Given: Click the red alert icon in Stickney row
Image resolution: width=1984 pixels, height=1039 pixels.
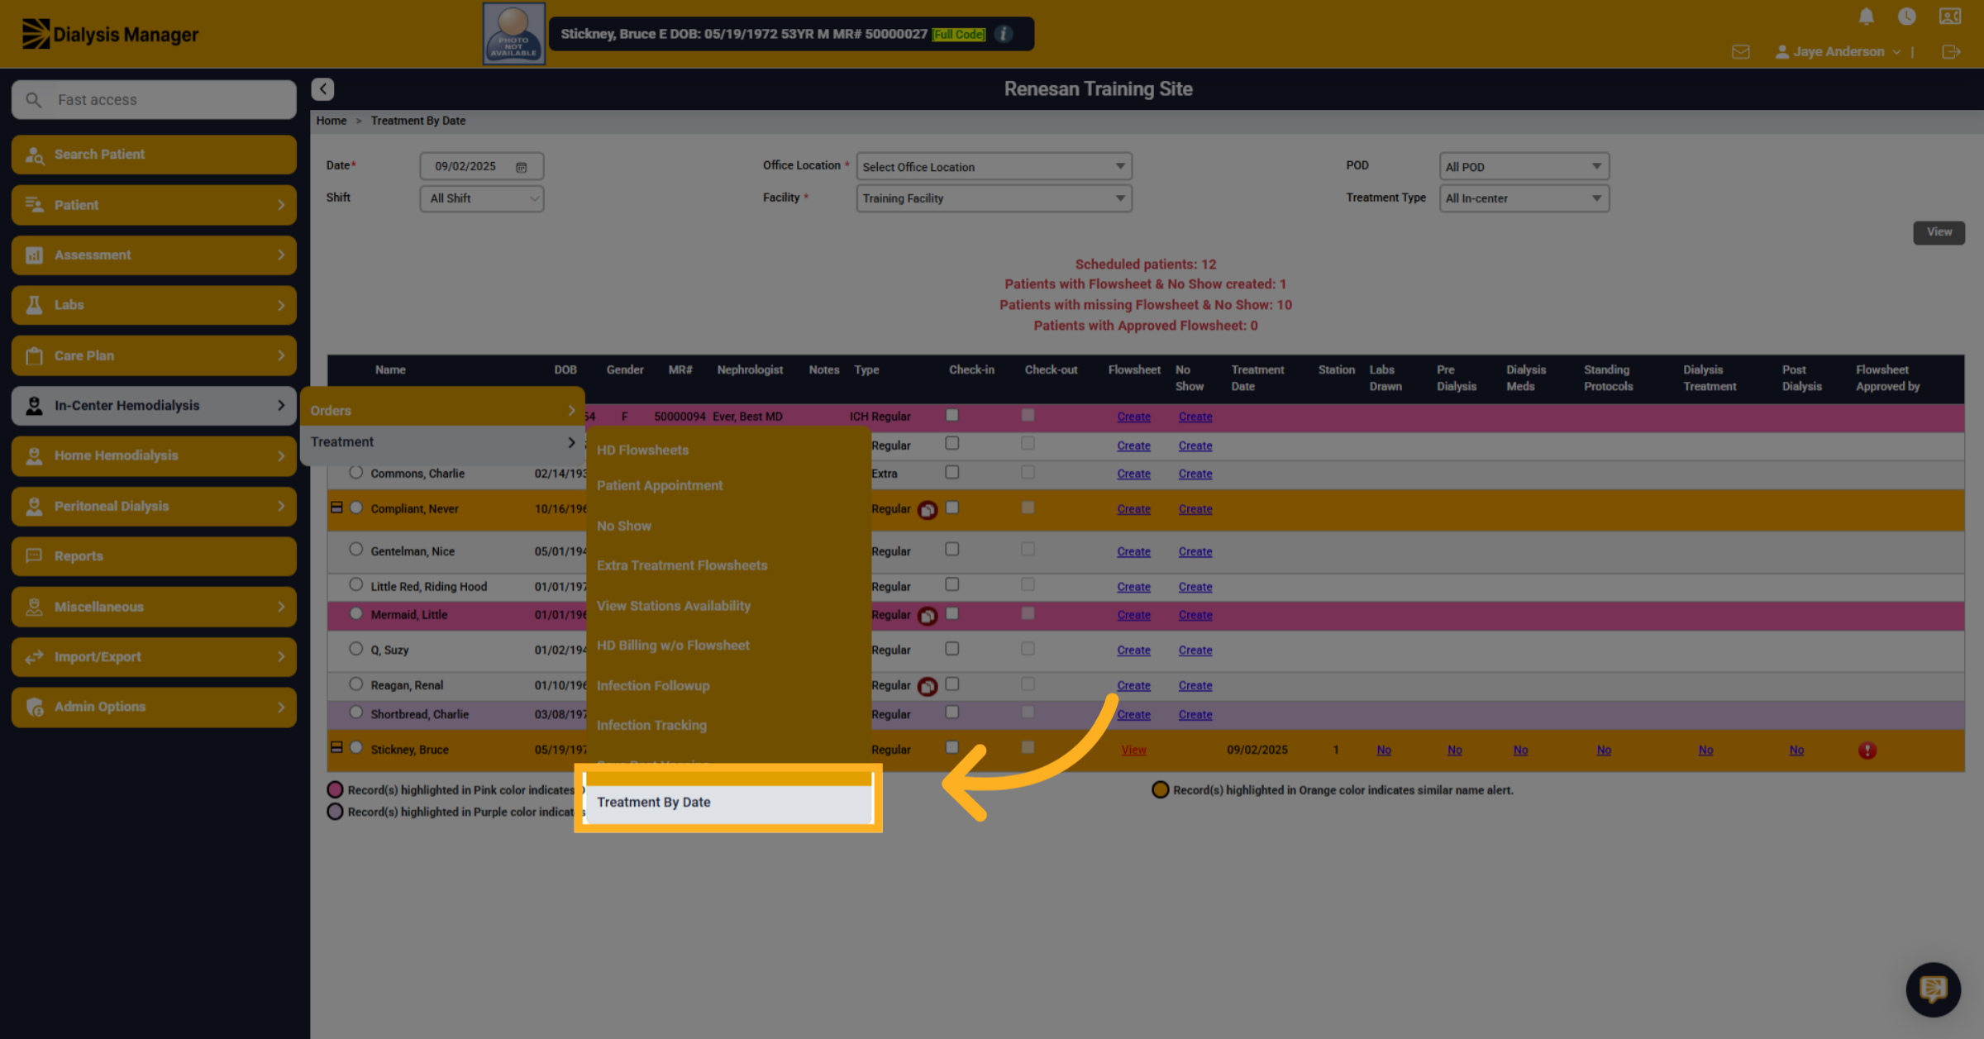Looking at the screenshot, I should 1867,750.
